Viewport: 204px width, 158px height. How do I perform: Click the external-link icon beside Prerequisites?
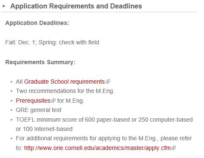tap(53, 101)
